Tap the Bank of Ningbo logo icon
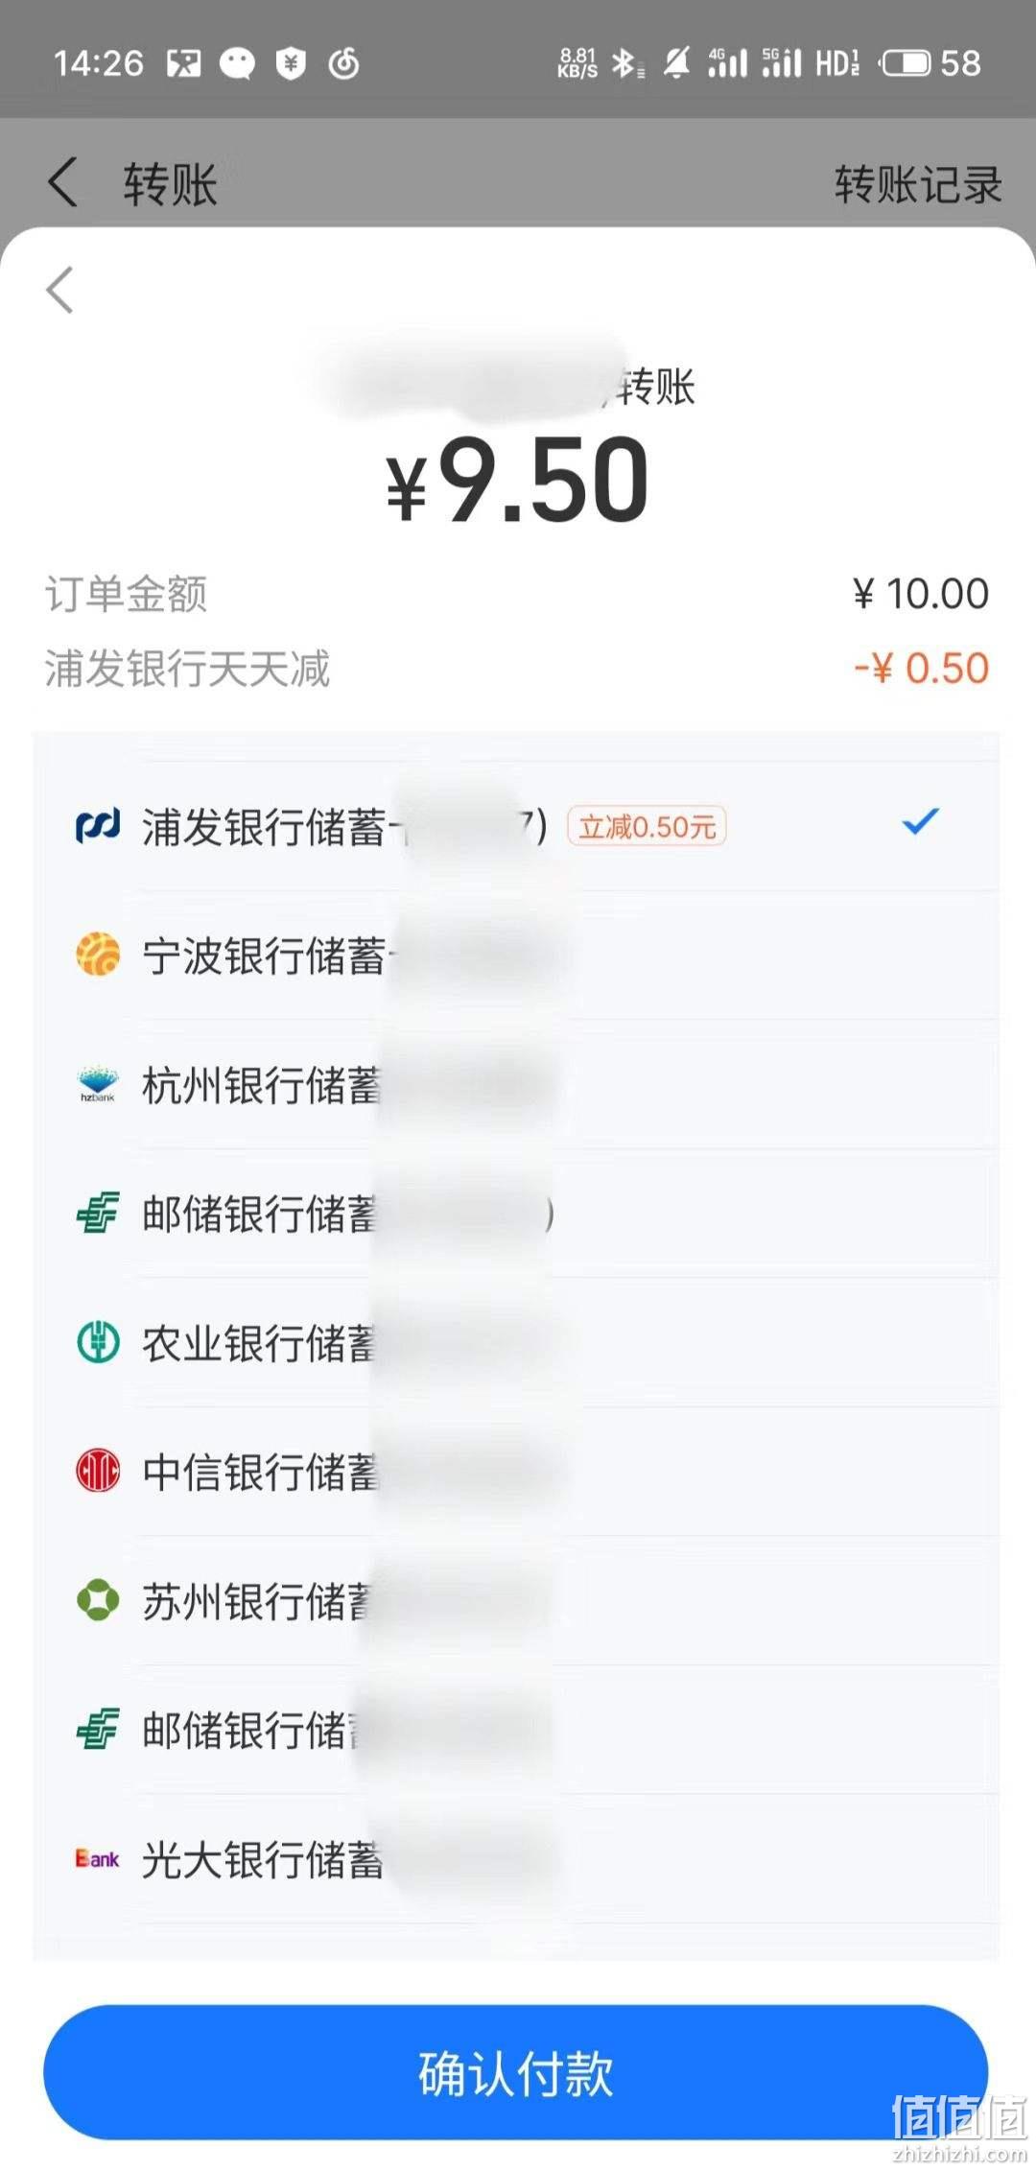The width and height of the screenshot is (1036, 2171). point(97,956)
